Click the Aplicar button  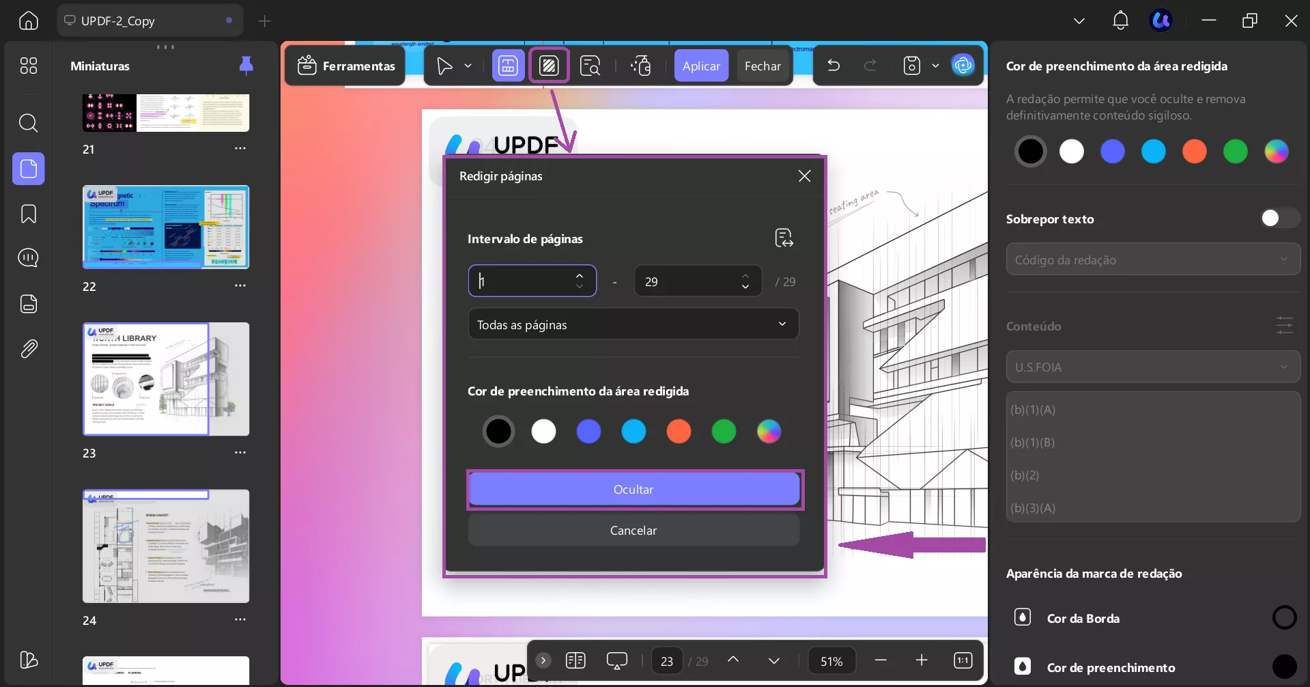click(702, 66)
